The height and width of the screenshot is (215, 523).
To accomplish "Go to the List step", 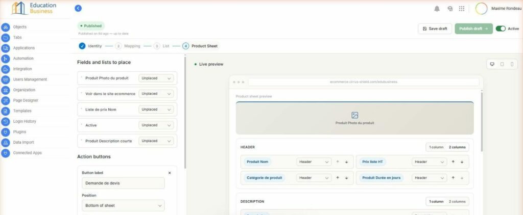I will [x=162, y=46].
